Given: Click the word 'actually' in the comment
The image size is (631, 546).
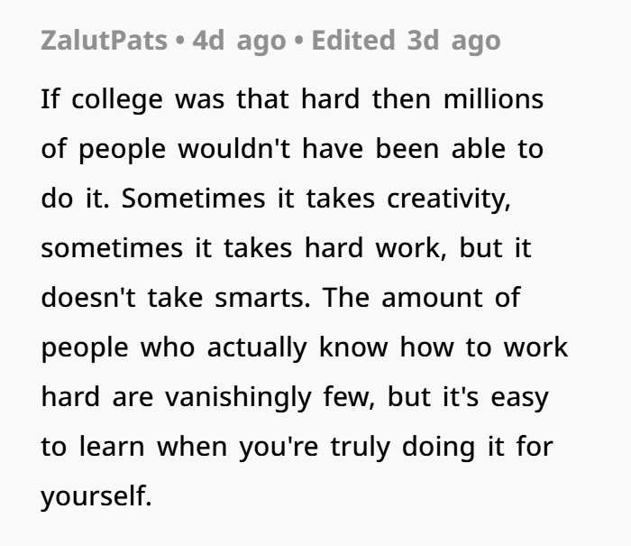Looking at the screenshot, I should pos(257,348).
